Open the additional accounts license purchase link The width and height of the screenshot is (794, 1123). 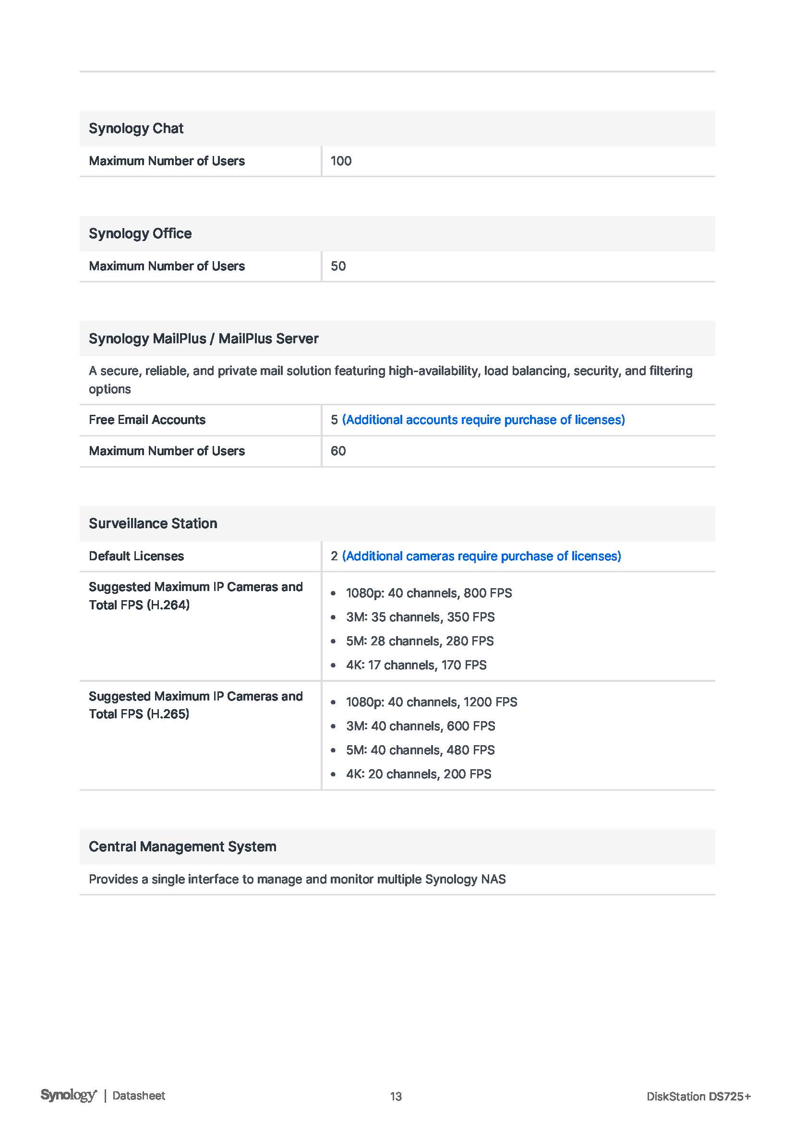483,420
